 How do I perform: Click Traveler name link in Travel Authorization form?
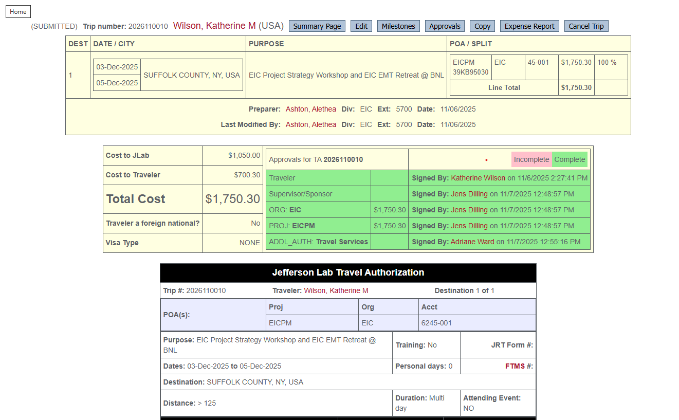tap(336, 290)
